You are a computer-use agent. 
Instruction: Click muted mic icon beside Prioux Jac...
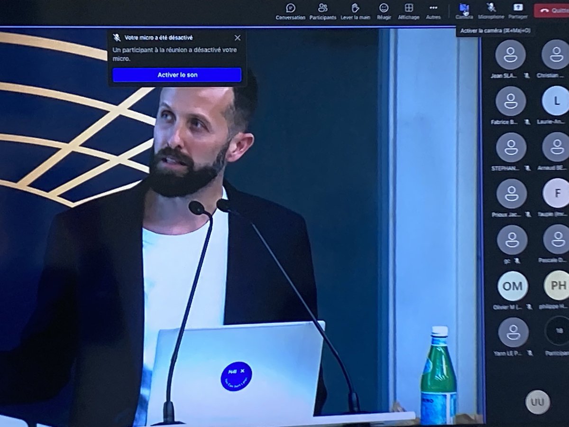[528, 214]
